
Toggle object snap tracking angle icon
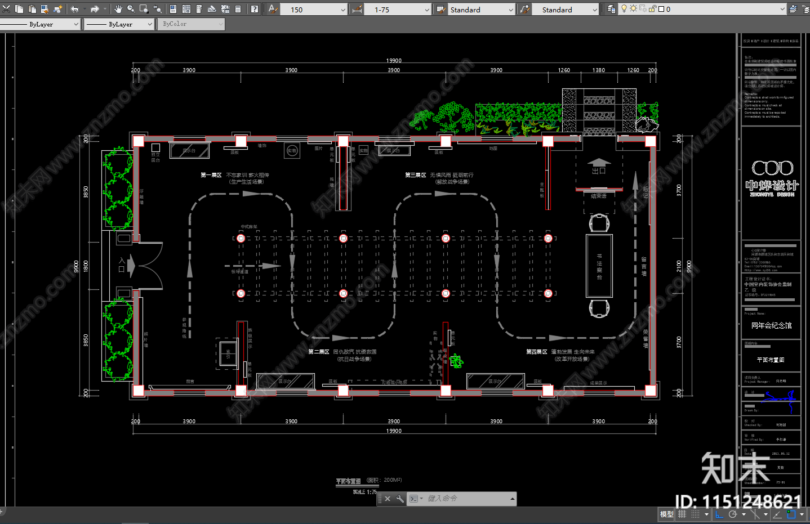pyautogui.click(x=777, y=514)
